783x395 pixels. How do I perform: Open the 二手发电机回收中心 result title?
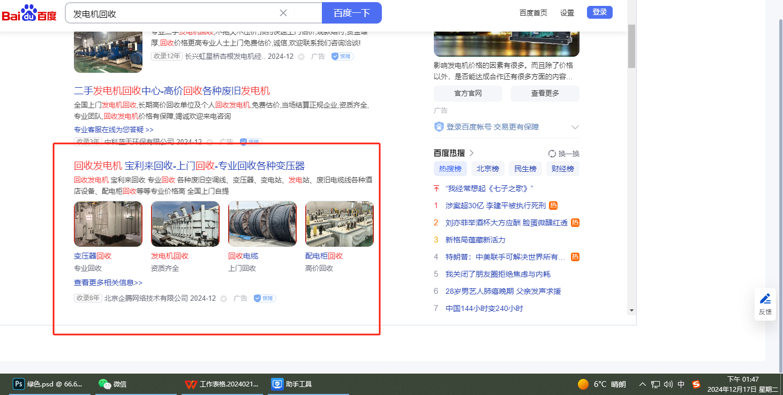tap(172, 90)
